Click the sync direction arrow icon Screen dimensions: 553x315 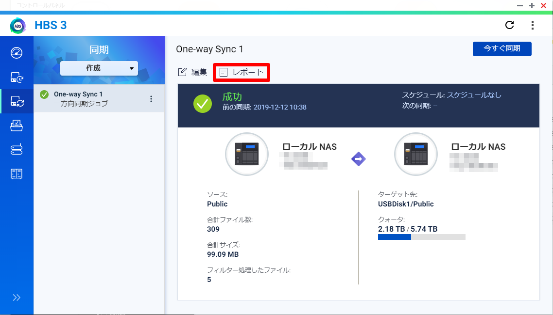point(358,159)
